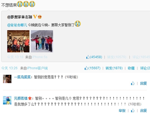Open the 菜鸟菜菜 commenter avatar
This screenshot has width=150, height=113.
(7, 79)
